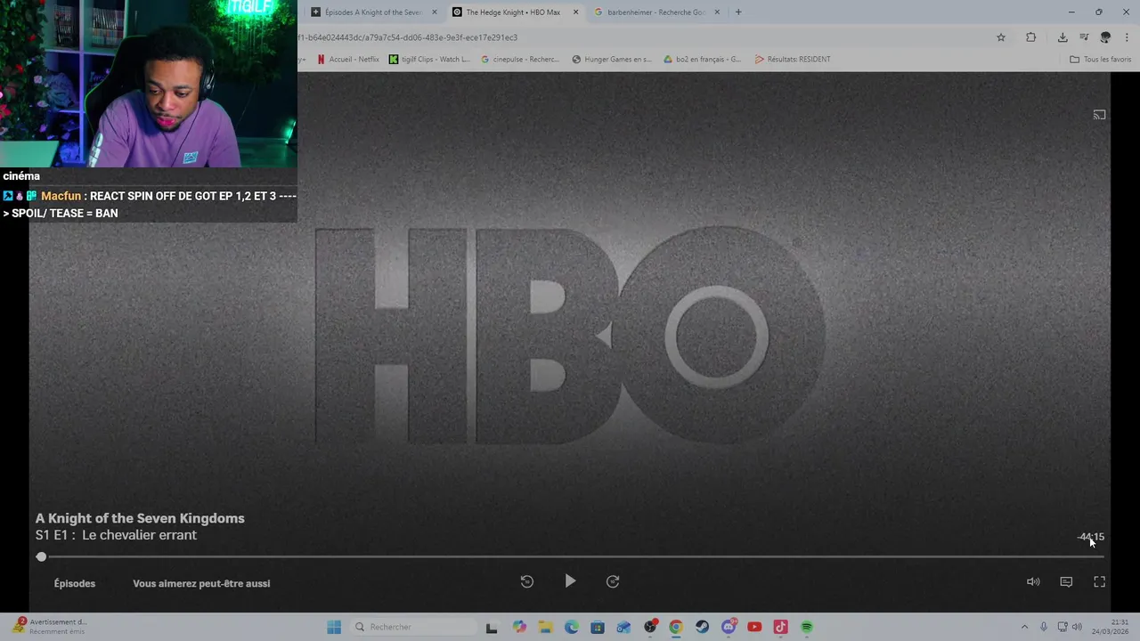Open the system tray network settings
1140x641 pixels.
pos(1063,627)
